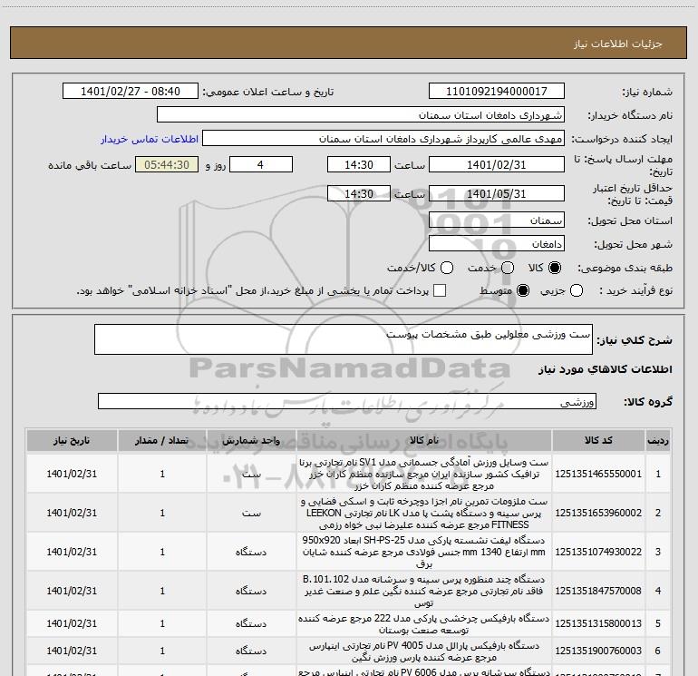This screenshot has width=698, height=676.
Task: Click product code 125135131580​0013
Action: (598, 623)
